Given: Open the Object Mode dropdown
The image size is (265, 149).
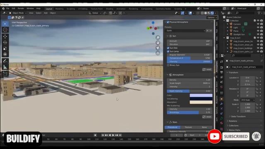Looking at the screenshot, I should (18, 13).
